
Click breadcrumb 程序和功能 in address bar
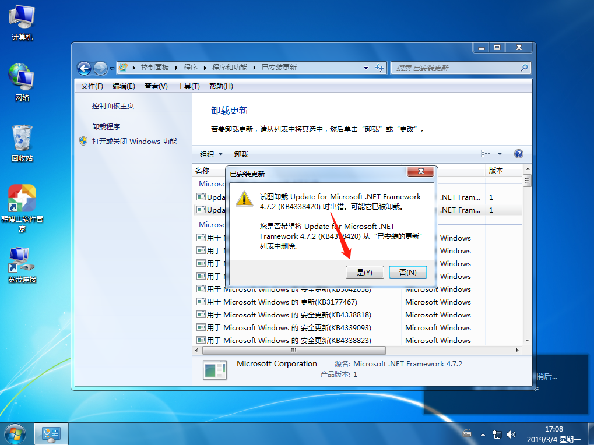pyautogui.click(x=230, y=68)
